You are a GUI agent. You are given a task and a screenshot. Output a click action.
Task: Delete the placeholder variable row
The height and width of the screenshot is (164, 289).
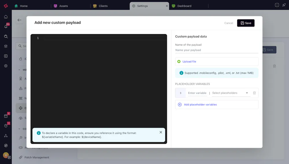[x=254, y=93]
